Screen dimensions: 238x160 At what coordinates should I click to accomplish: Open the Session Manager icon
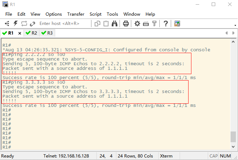click(7, 24)
